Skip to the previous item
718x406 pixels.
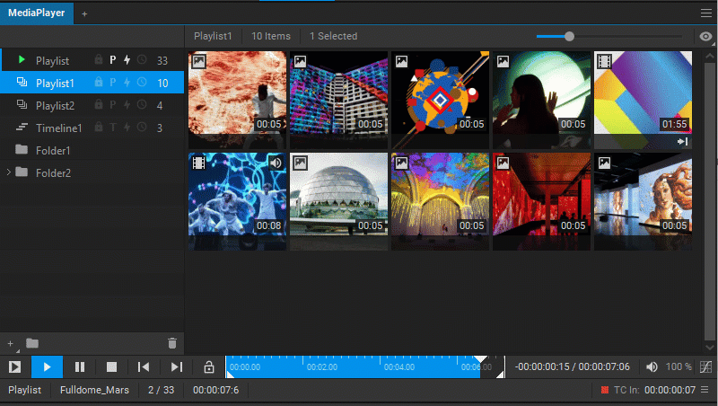coord(144,367)
